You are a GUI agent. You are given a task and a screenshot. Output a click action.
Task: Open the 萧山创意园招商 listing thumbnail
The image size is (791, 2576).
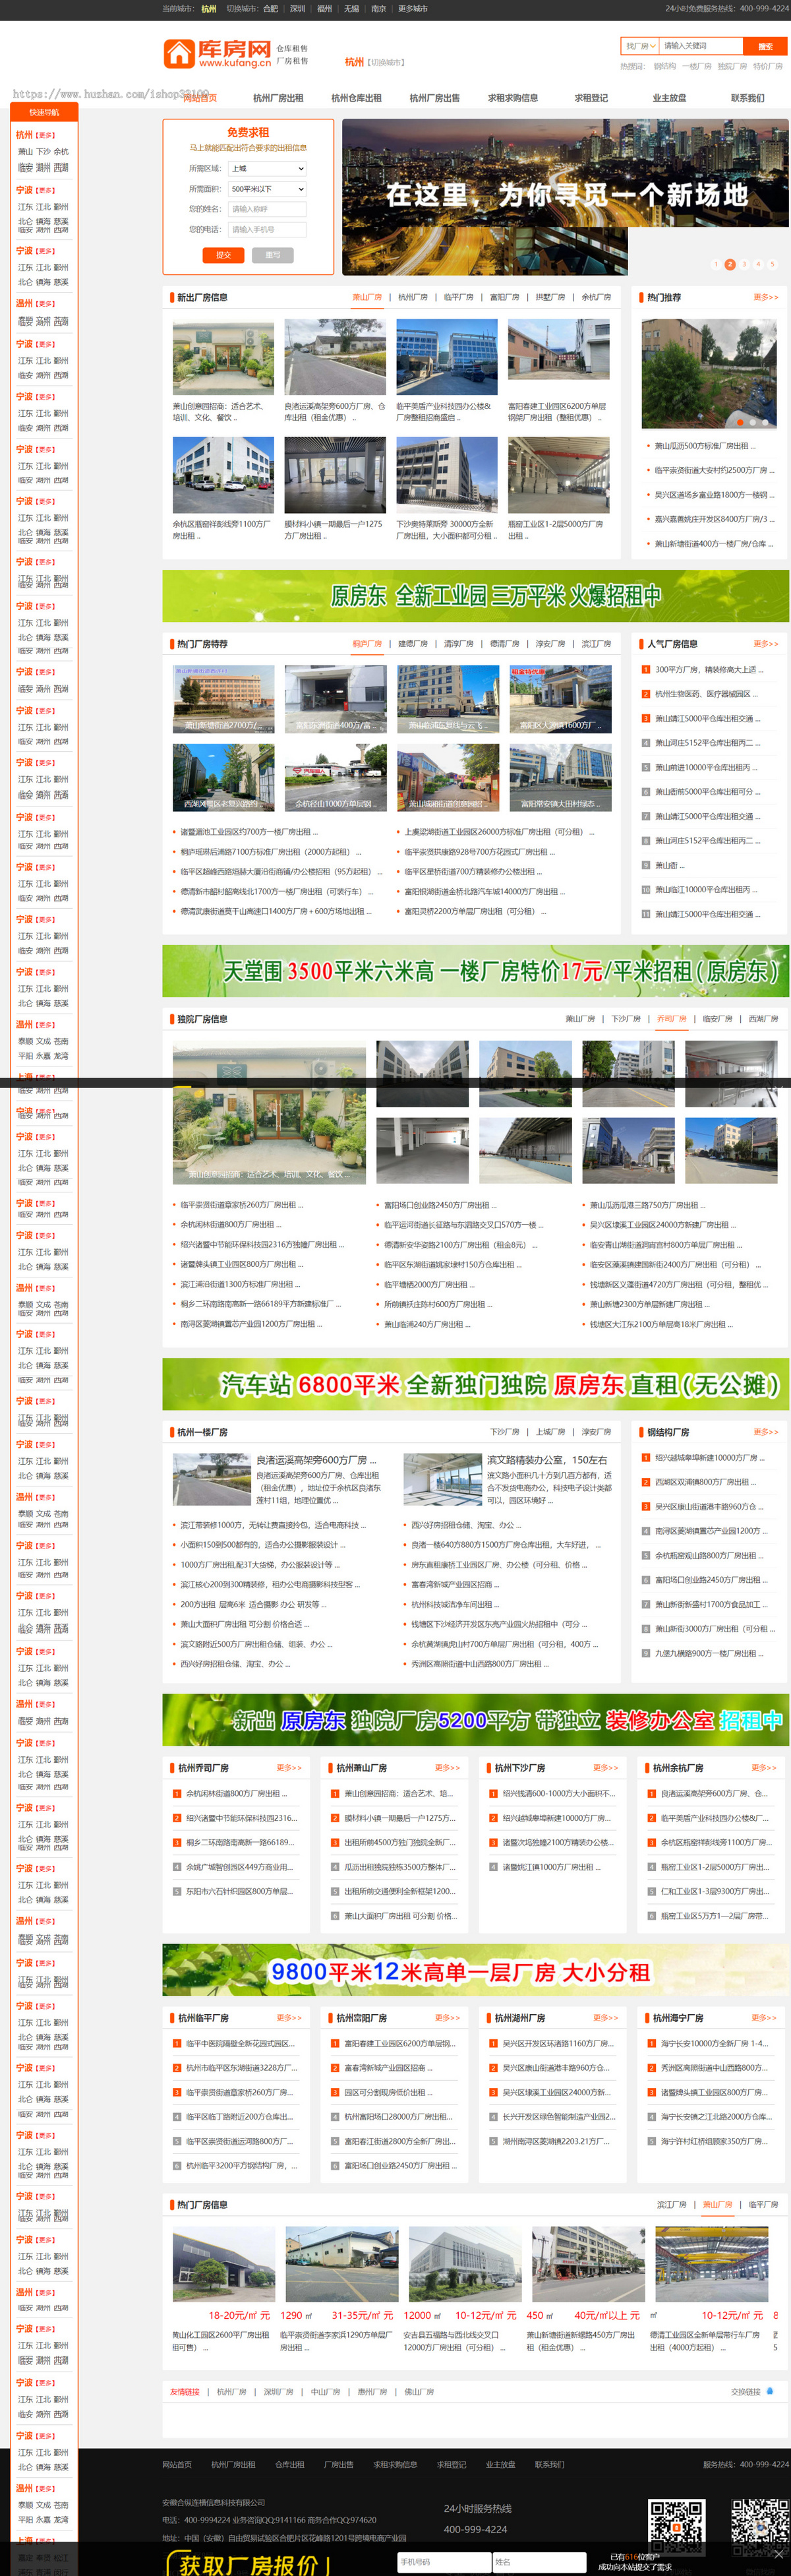[x=223, y=358]
